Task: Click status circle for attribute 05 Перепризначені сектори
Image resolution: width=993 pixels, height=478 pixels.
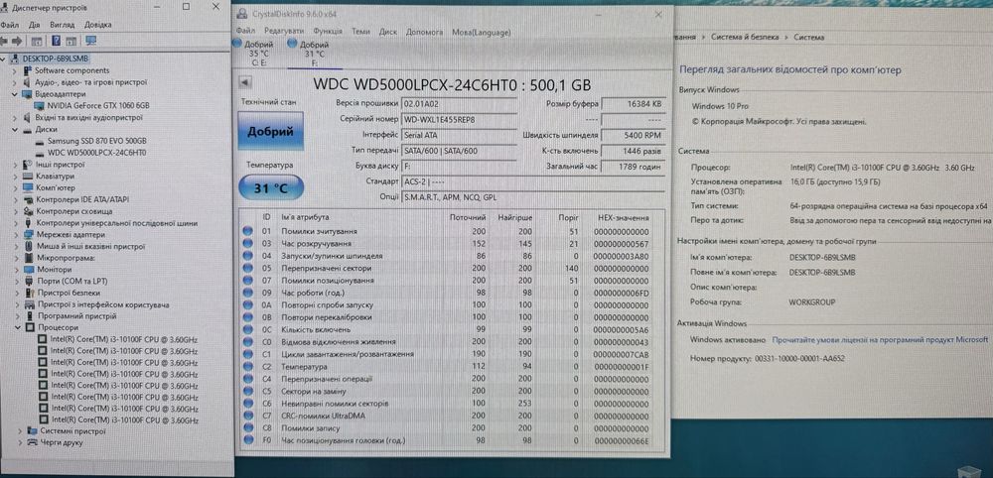Action: pos(247,268)
